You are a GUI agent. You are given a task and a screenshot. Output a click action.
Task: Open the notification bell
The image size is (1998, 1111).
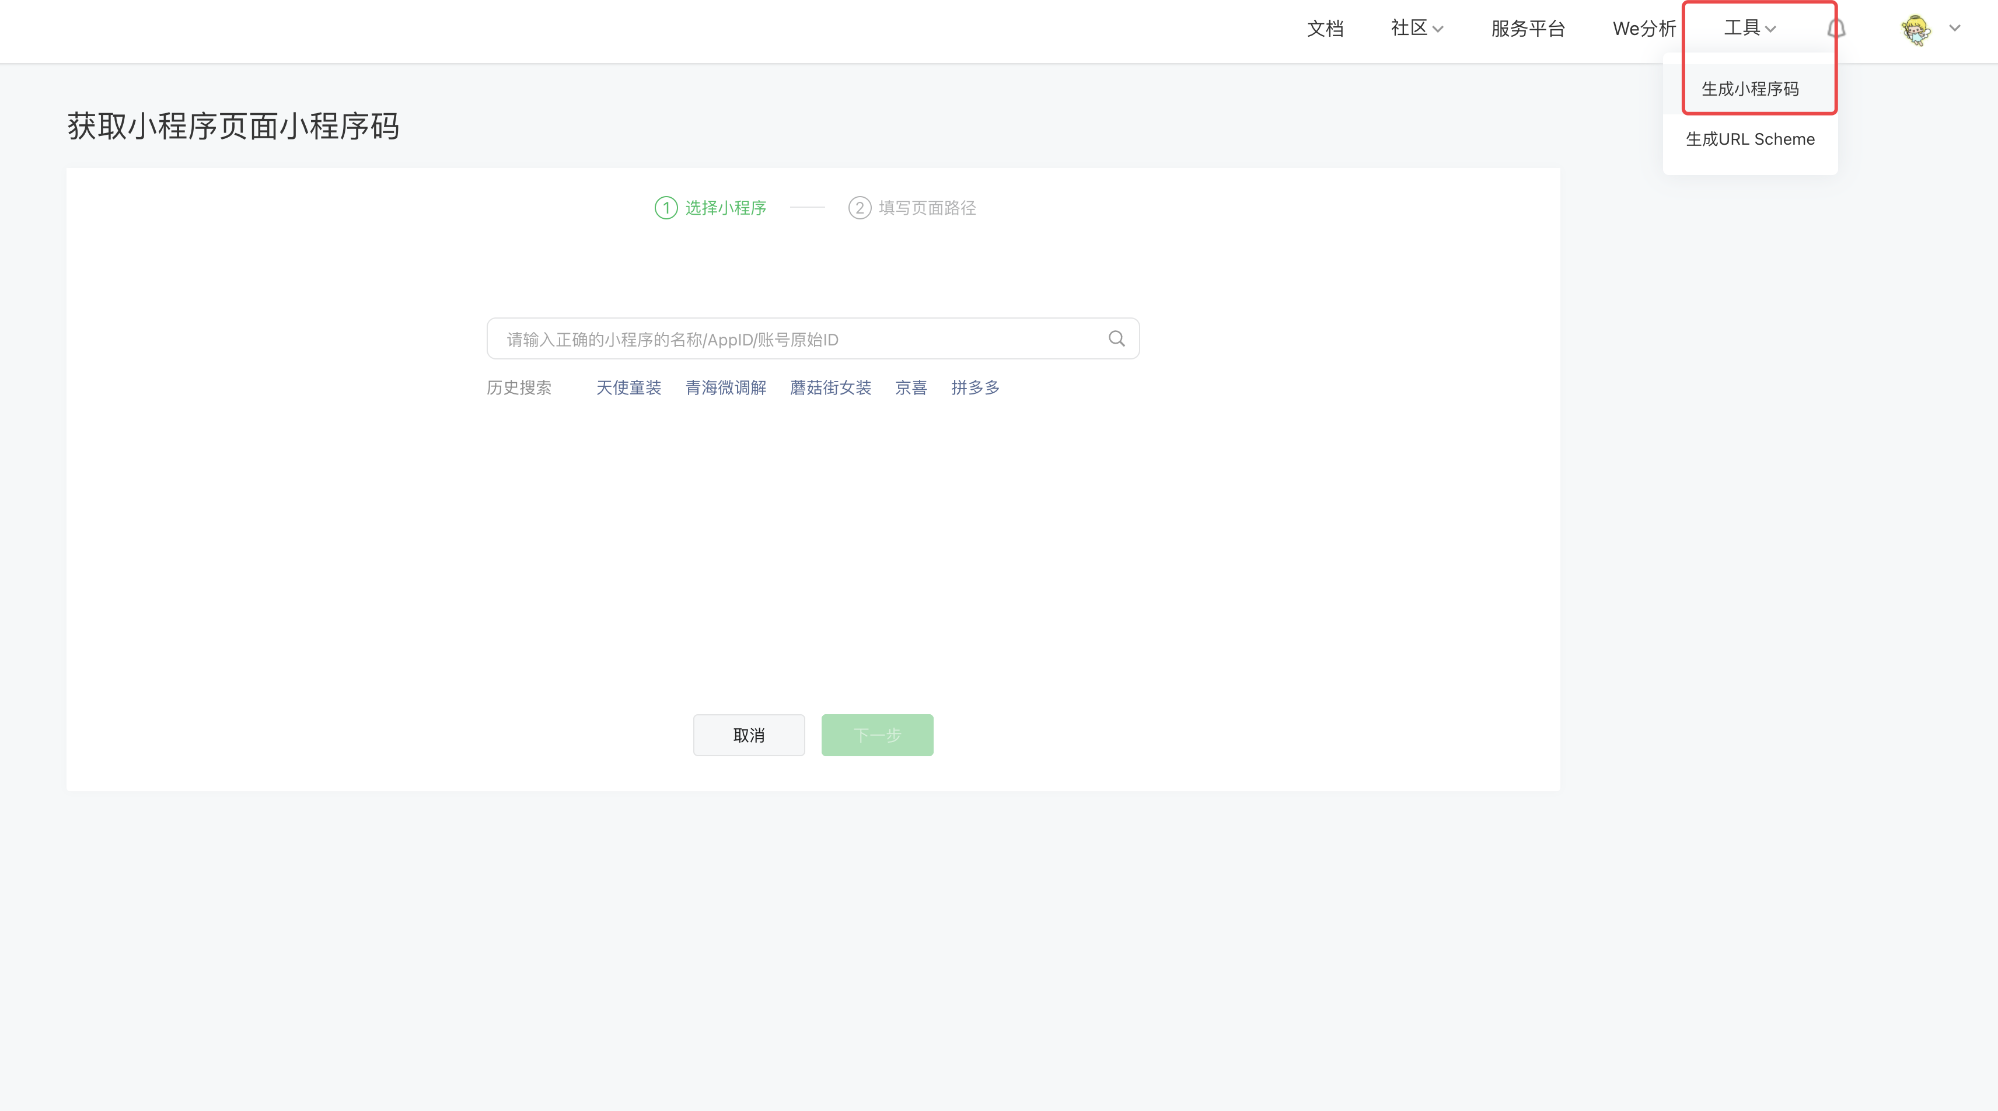pos(1836,30)
